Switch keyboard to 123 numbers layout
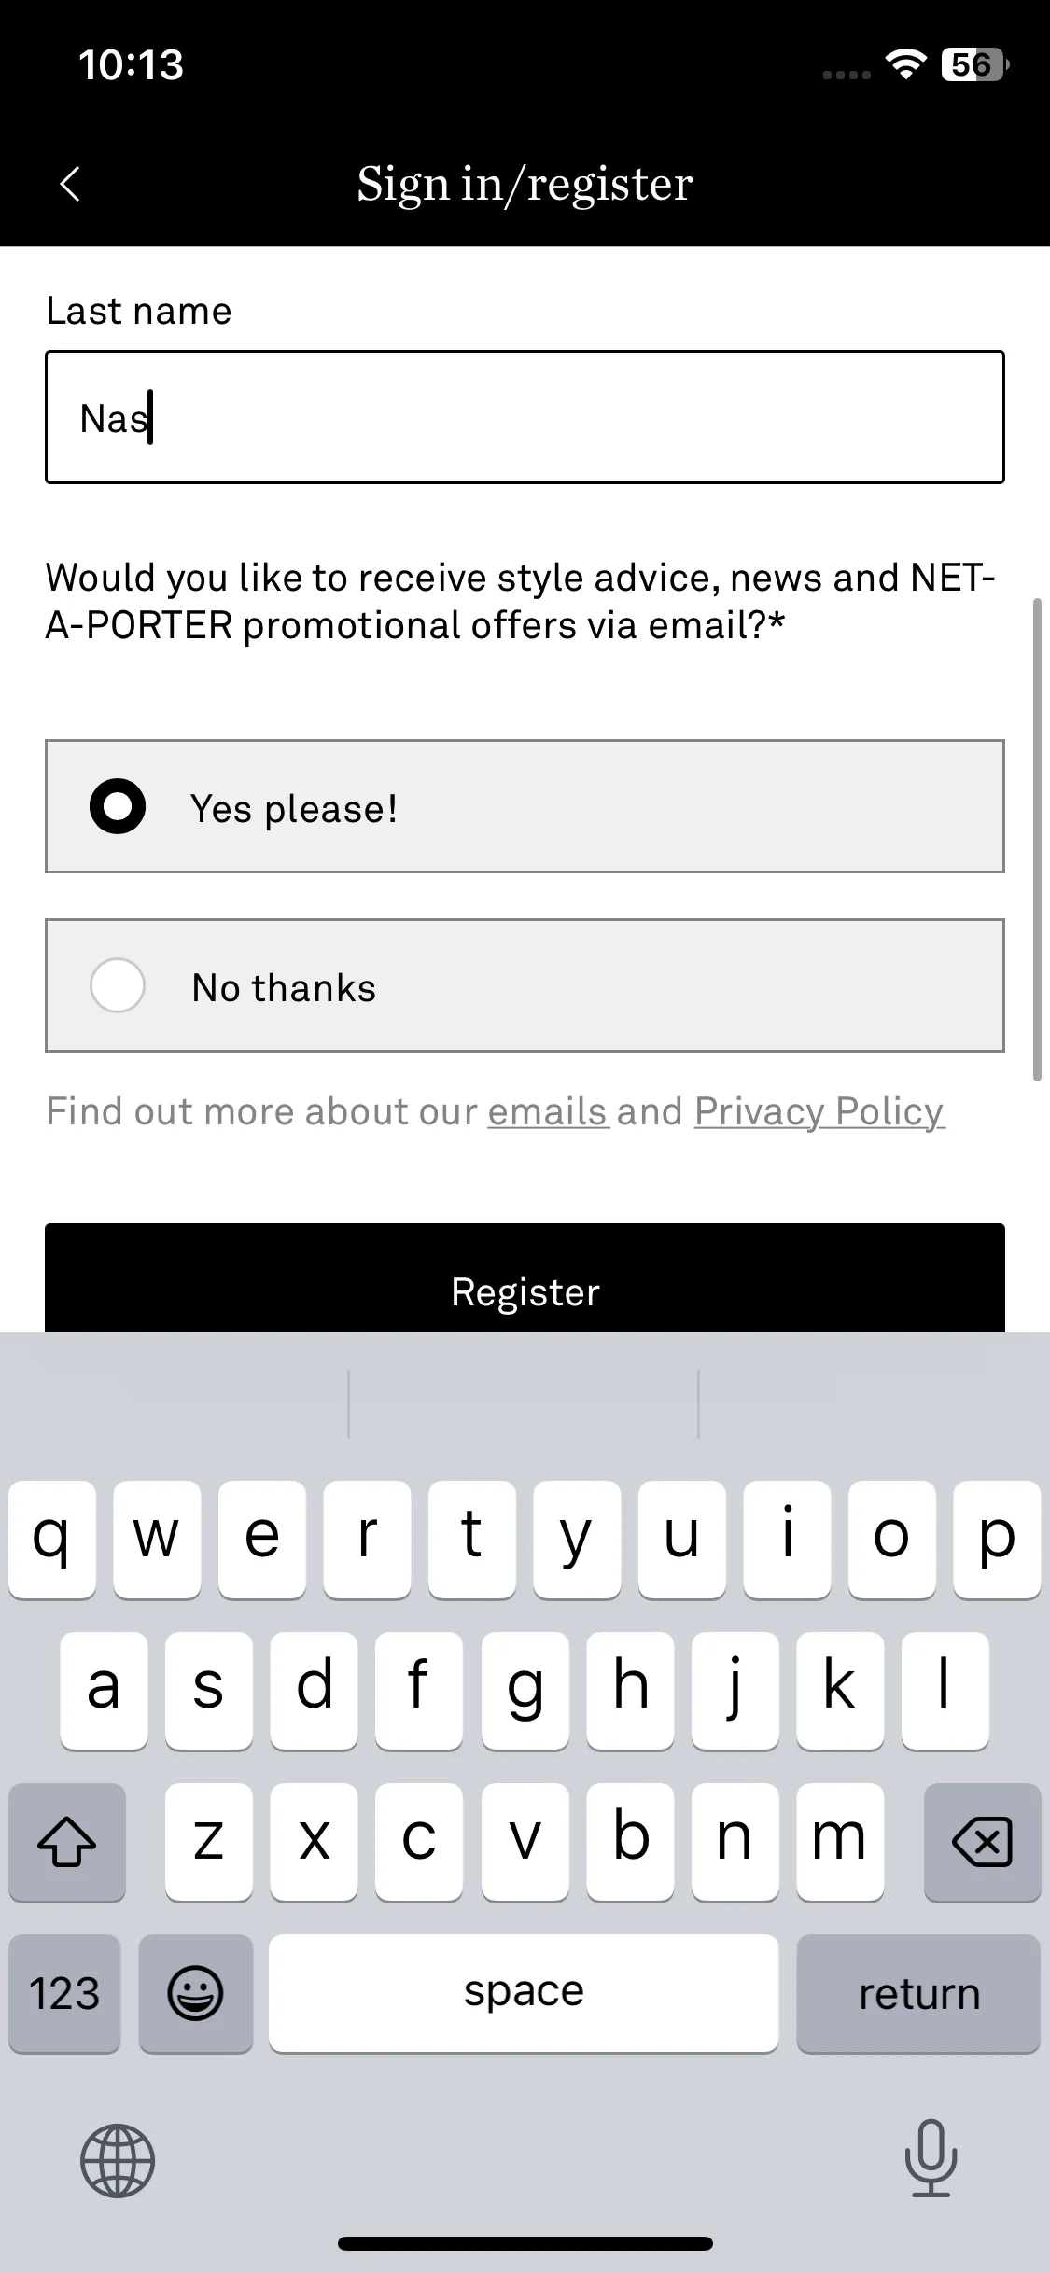 click(x=65, y=1992)
